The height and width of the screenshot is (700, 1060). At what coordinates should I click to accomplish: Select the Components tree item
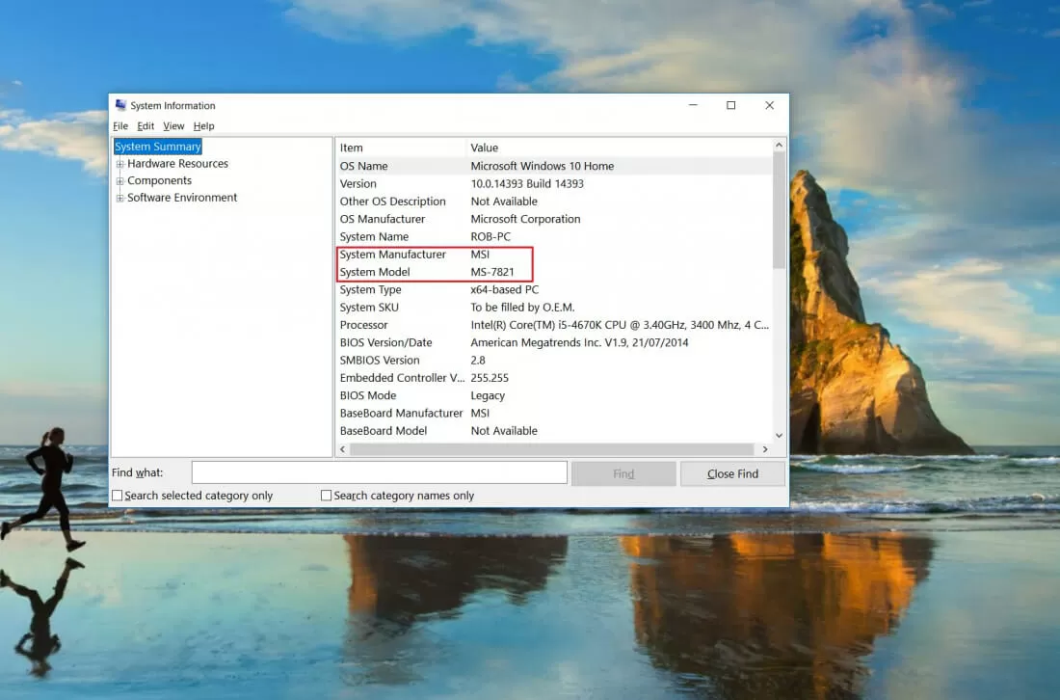pyautogui.click(x=160, y=180)
